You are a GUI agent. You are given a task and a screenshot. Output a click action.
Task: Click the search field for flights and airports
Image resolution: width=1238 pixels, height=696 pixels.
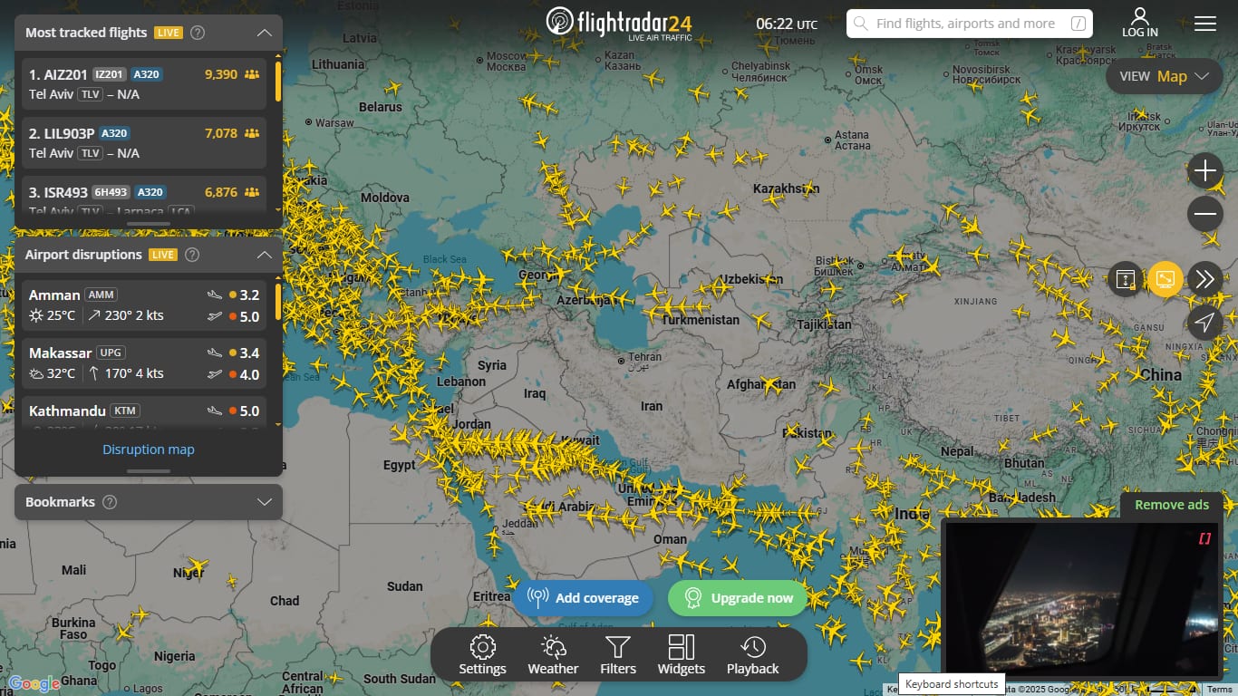tap(969, 23)
